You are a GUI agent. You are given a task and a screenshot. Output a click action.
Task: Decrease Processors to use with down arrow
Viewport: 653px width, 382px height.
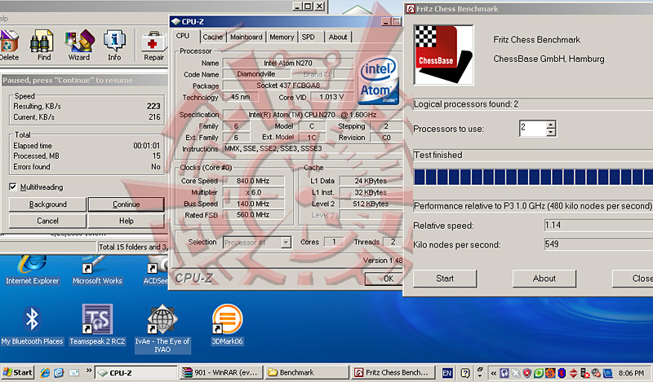[x=550, y=132]
